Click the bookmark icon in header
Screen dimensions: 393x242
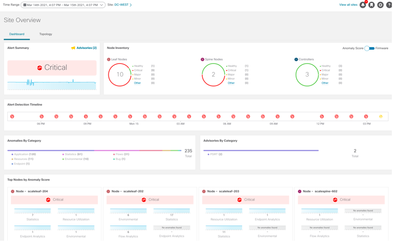(371, 5)
